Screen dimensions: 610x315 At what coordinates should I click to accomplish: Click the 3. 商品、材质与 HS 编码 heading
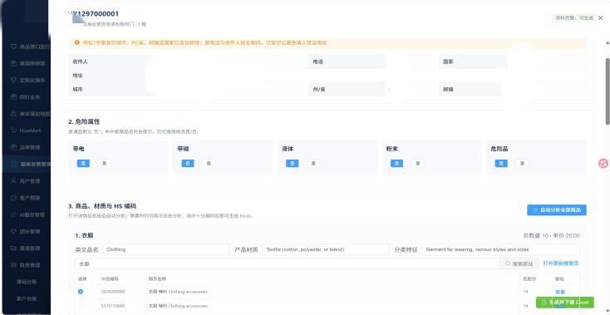click(102, 206)
